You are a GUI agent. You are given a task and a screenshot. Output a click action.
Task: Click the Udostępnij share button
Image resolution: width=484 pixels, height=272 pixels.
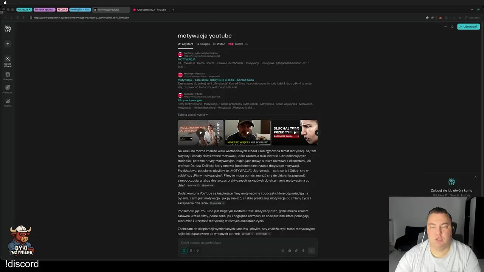[468, 26]
